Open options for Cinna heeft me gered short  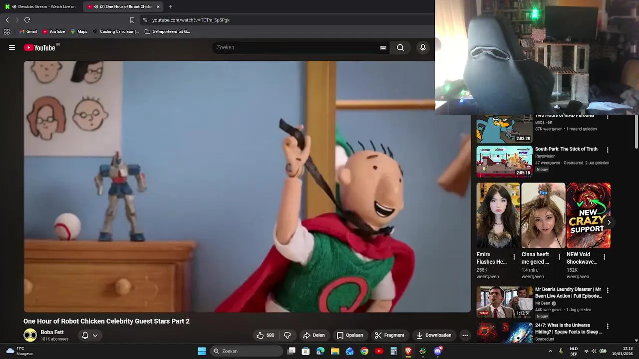click(559, 257)
